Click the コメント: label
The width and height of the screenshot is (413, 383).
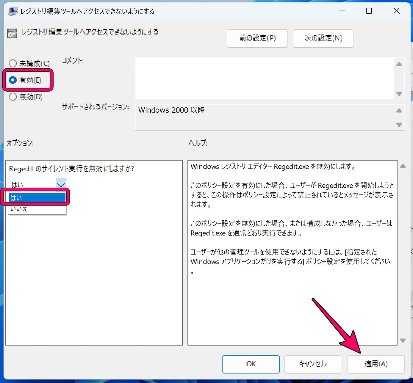coord(73,61)
